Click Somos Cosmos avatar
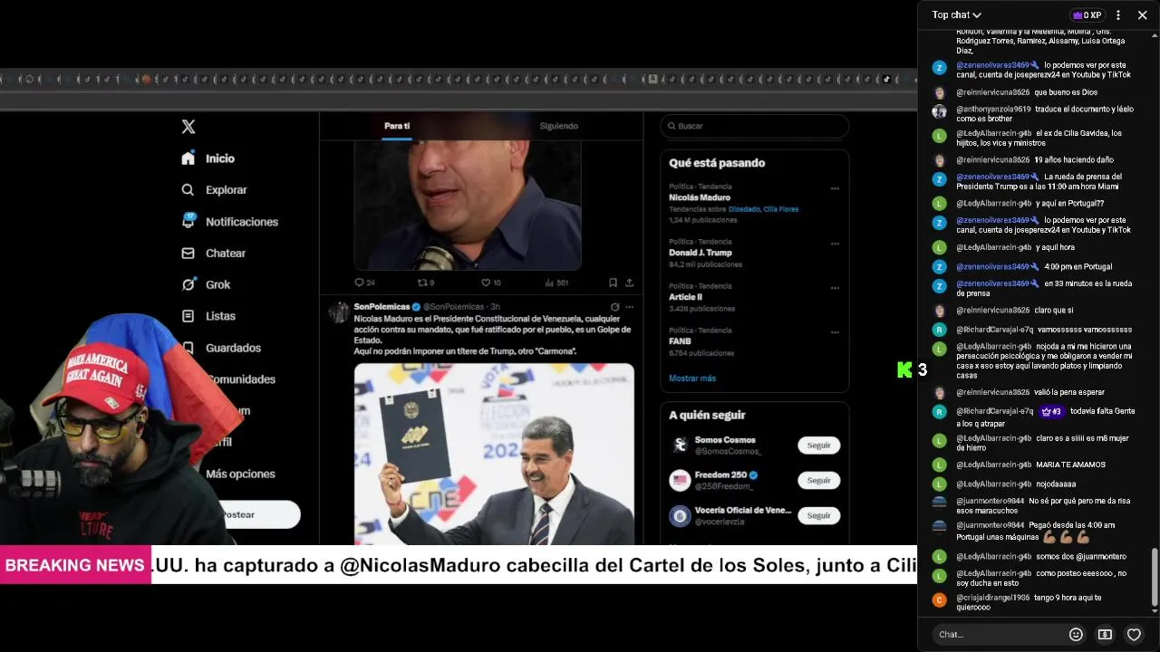Image resolution: width=1160 pixels, height=652 pixels. tap(680, 445)
